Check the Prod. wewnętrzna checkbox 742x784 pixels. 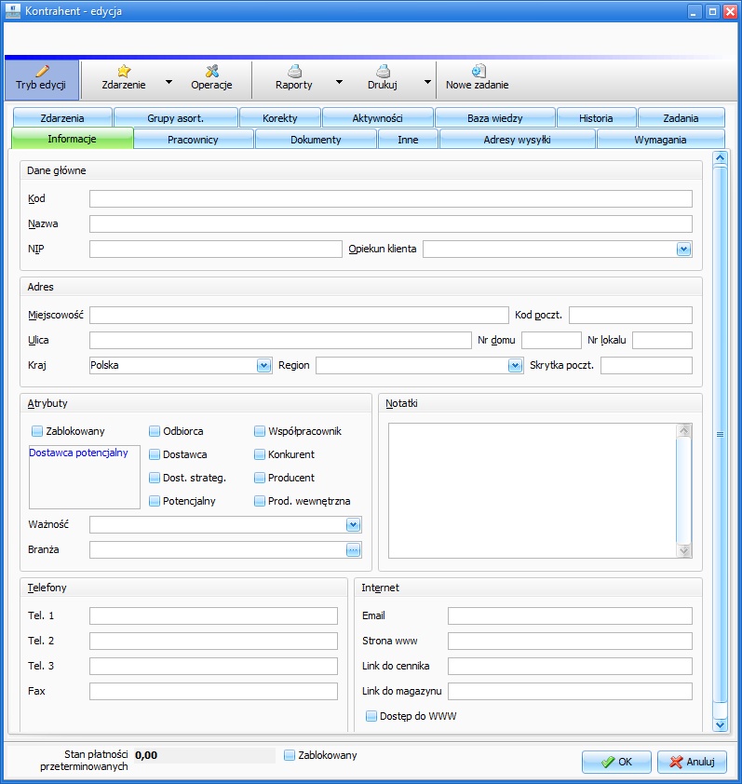[x=260, y=501]
